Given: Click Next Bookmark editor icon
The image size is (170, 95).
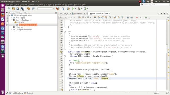Looking at the screenshot, I should click(x=119, y=17).
